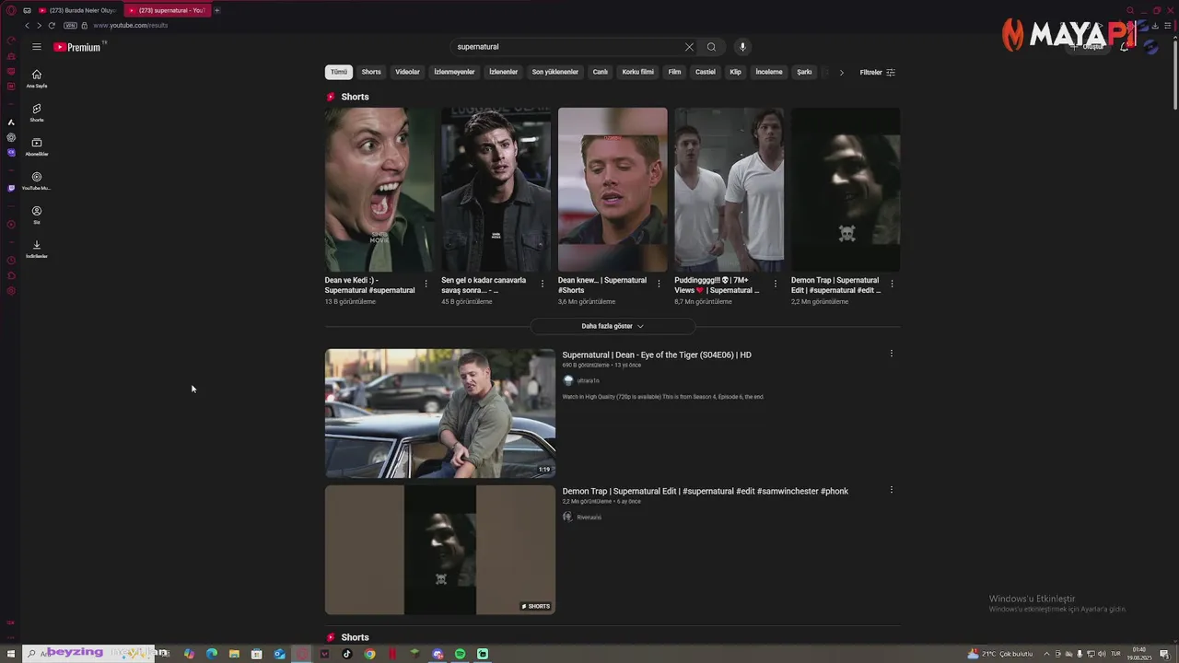Go back in browser history

(27, 26)
